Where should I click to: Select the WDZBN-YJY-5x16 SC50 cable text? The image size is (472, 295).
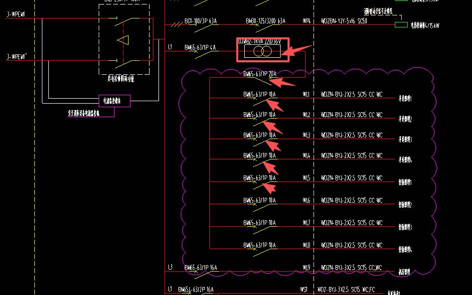344,21
